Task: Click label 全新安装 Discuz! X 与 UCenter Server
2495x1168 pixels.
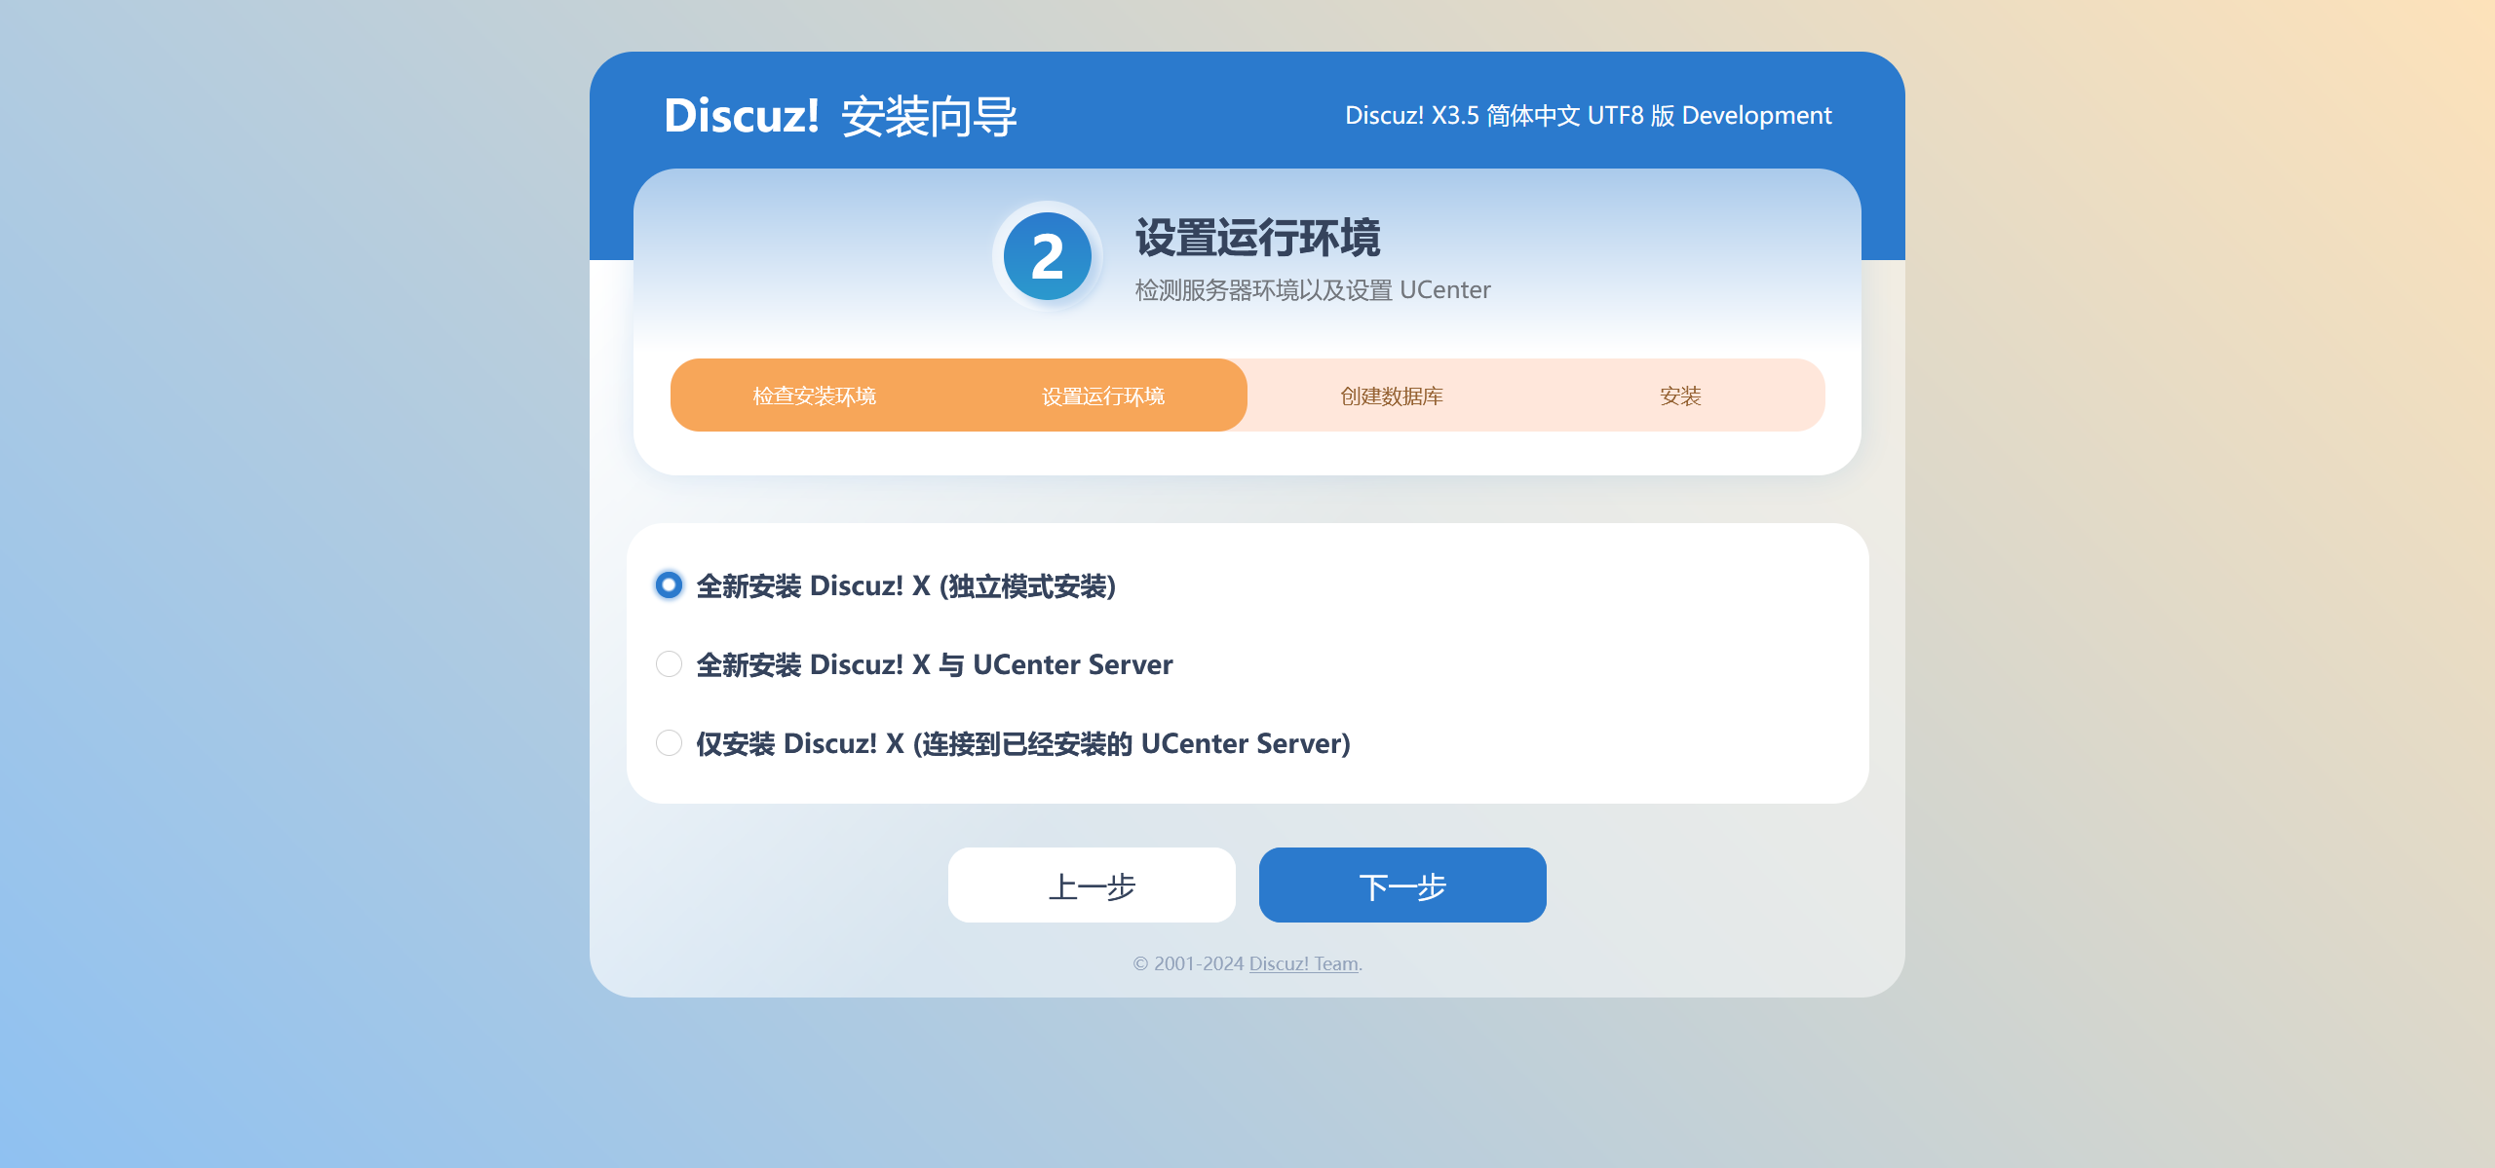Action: [x=934, y=665]
